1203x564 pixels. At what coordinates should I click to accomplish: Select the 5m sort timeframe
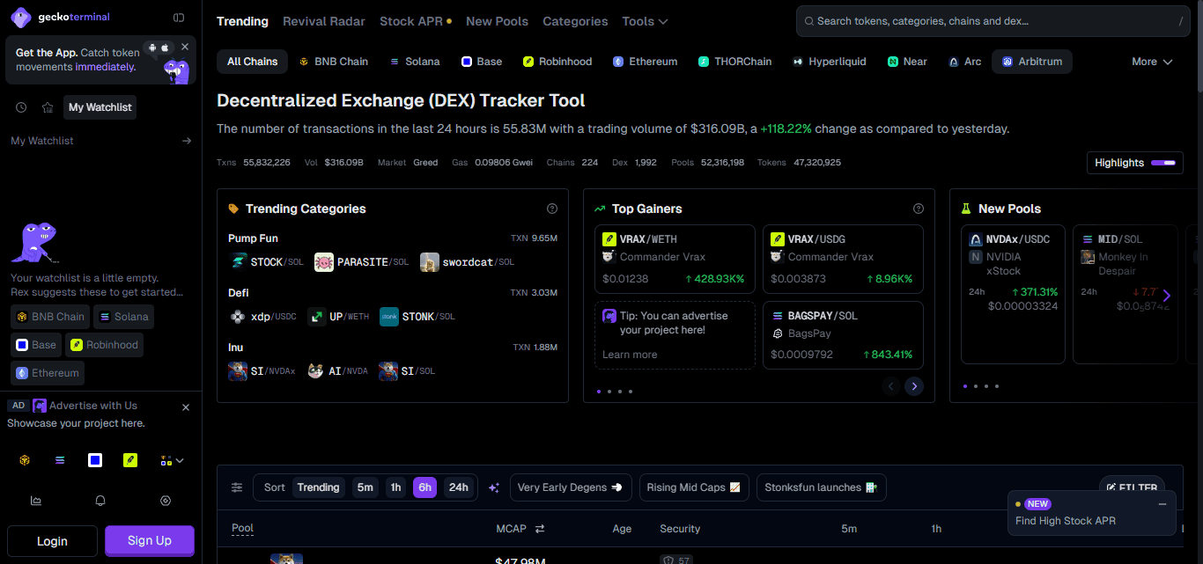coord(365,487)
